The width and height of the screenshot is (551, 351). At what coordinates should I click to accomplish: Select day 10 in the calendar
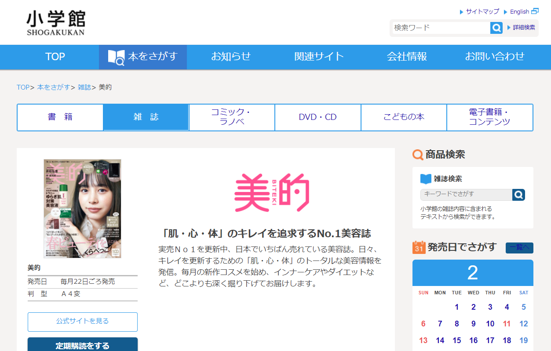pos(490,324)
